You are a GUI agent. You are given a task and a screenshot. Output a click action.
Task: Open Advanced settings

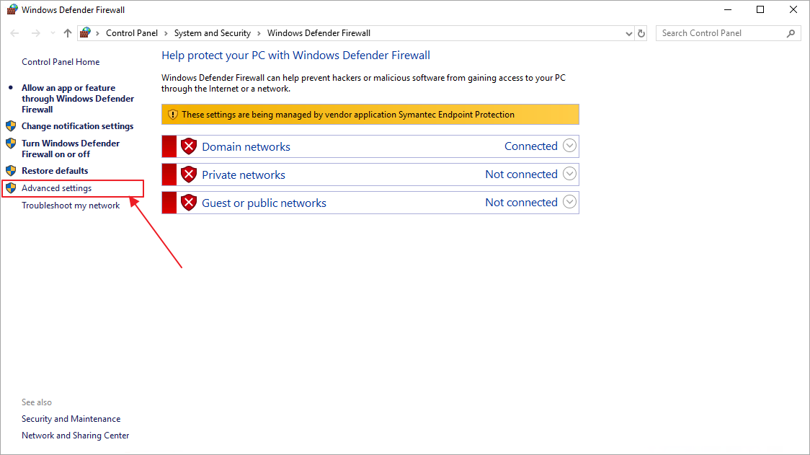coord(56,188)
